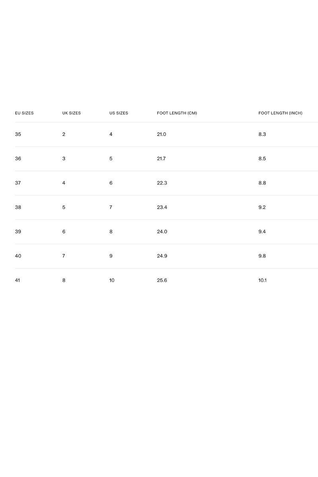Screen dimensions: 318x477
Task: Click the UK SIZES column header
Action: 72,113
